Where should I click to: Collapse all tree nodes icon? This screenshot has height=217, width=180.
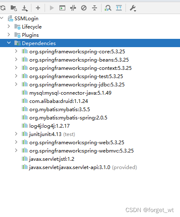coord(95,8)
